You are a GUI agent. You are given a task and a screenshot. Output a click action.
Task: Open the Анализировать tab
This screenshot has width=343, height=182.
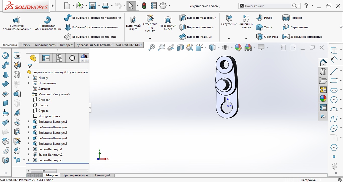click(45, 45)
